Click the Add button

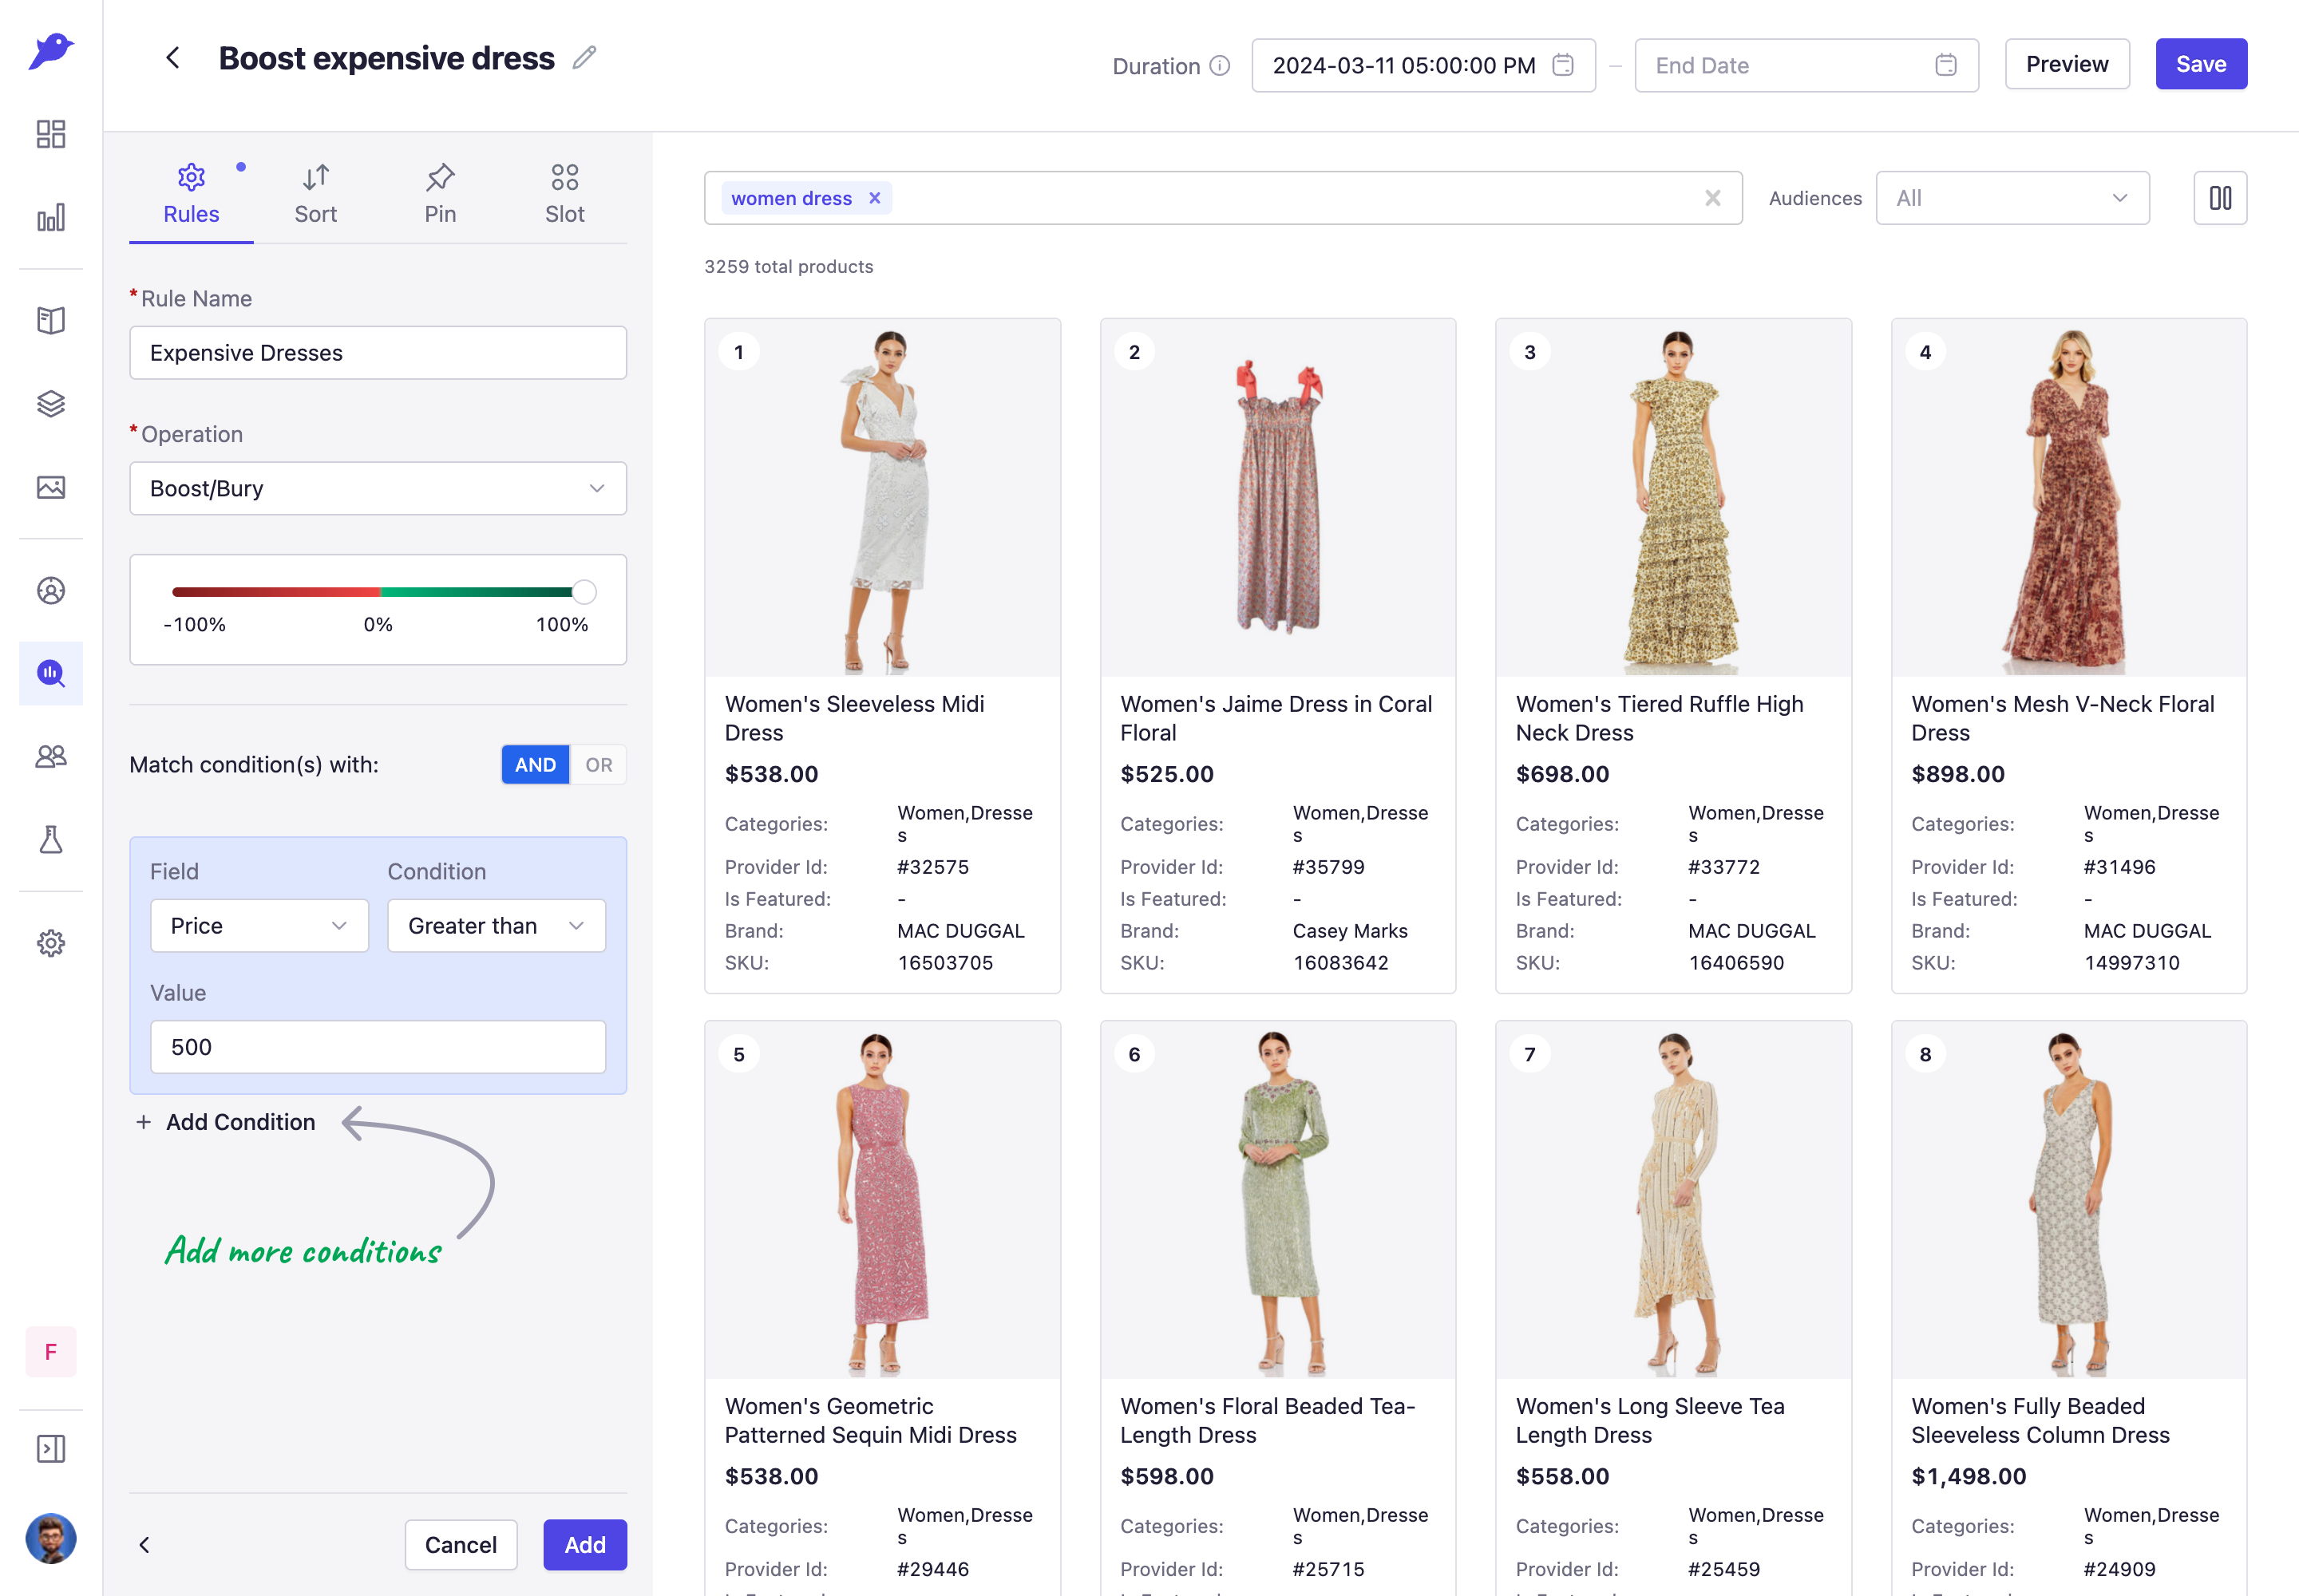pyautogui.click(x=584, y=1545)
